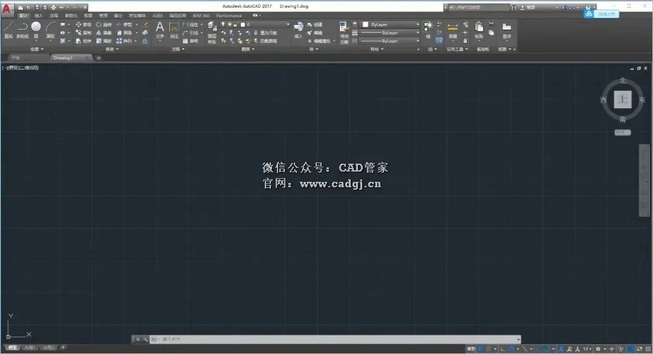Expand the Layers (图层) panel
Viewport: 653px width, 354px height.
(248, 49)
